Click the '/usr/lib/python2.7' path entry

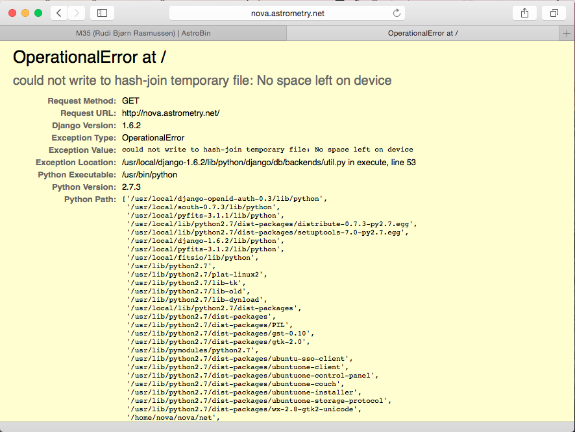(171, 266)
